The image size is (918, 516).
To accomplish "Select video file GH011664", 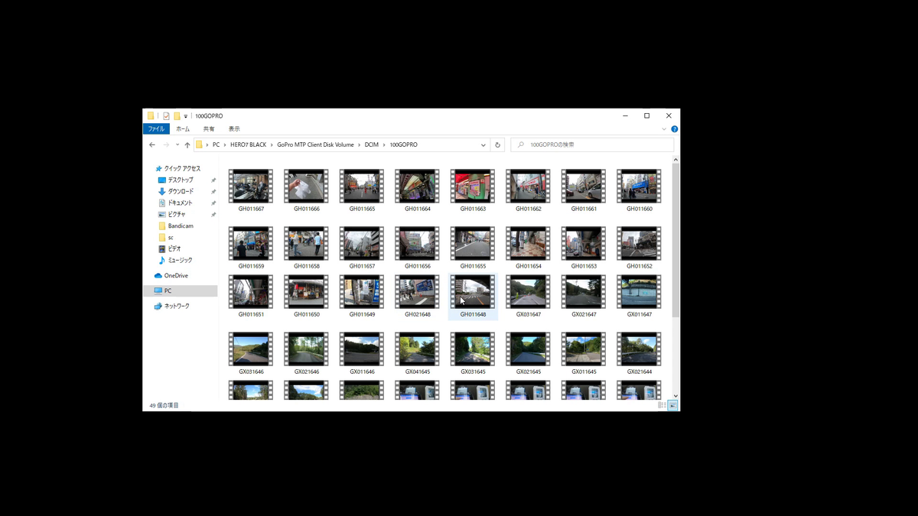I will tap(417, 191).
